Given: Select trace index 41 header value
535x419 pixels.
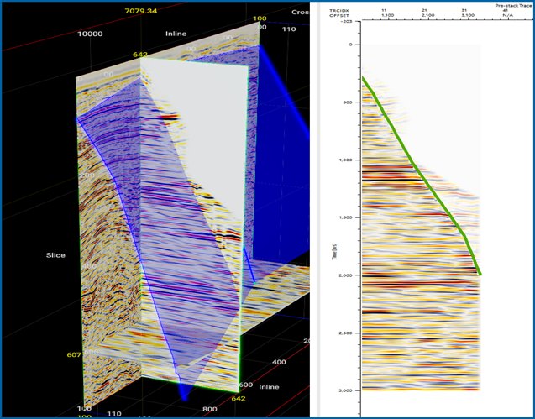Looking at the screenshot, I should [505, 11].
